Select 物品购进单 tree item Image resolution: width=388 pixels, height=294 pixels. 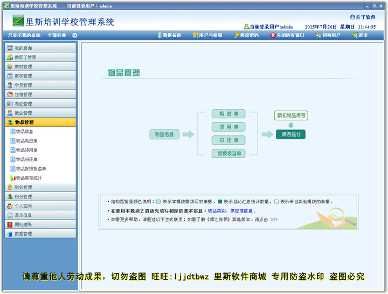click(x=27, y=141)
